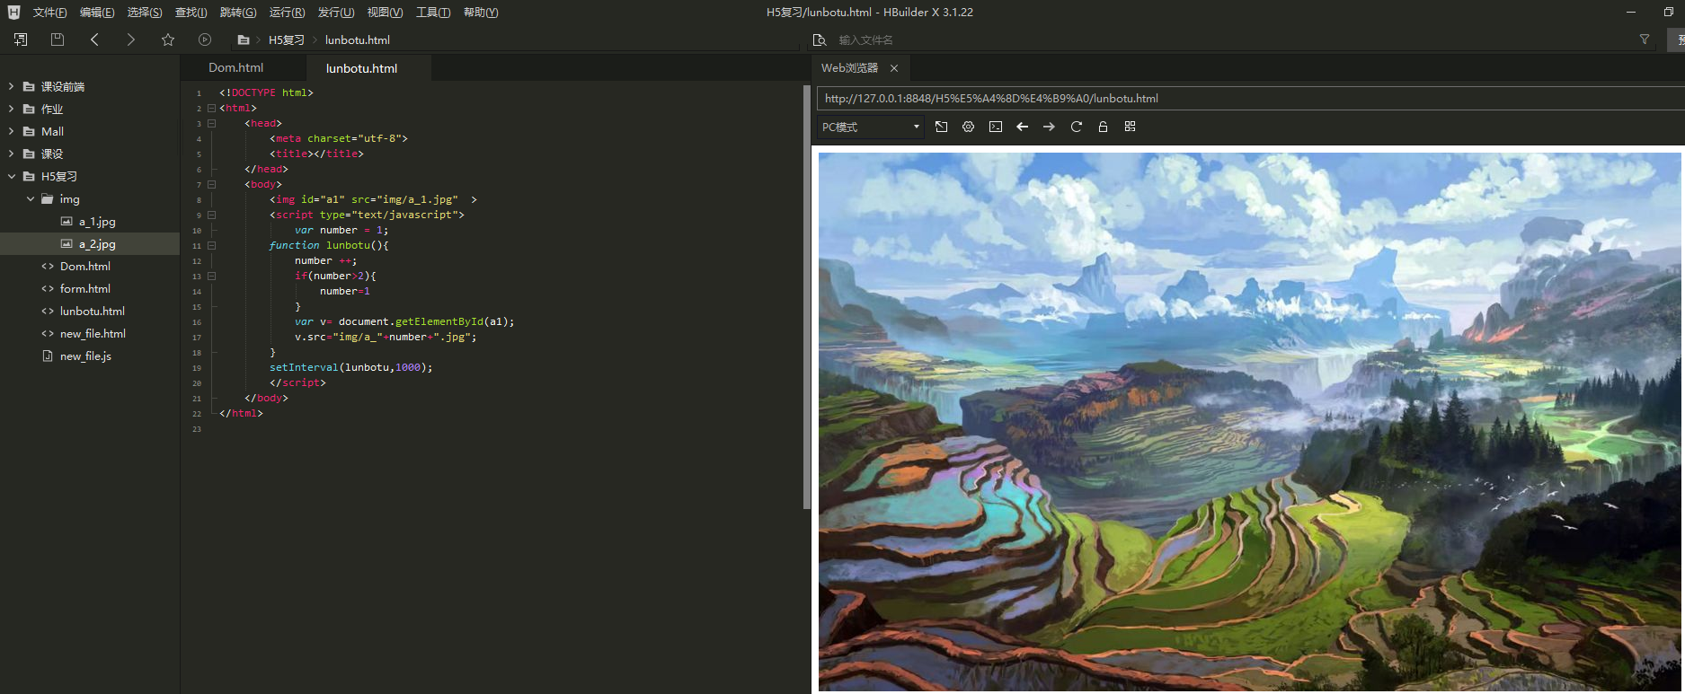The image size is (1685, 694).
Task: Open the 发行(U) menu
Action: pyautogui.click(x=336, y=13)
